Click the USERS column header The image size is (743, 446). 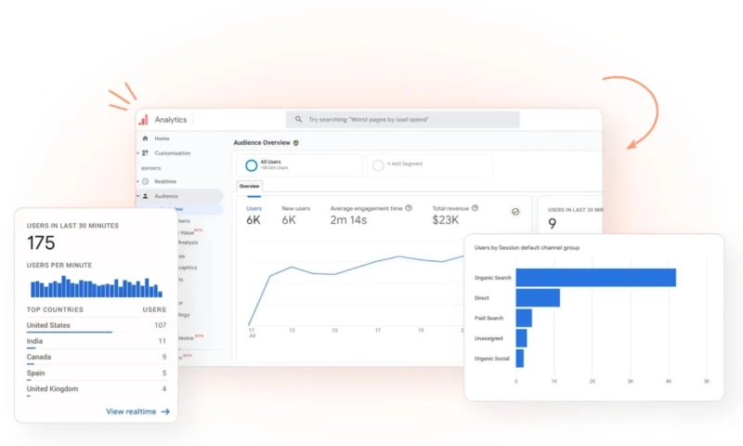tap(154, 309)
